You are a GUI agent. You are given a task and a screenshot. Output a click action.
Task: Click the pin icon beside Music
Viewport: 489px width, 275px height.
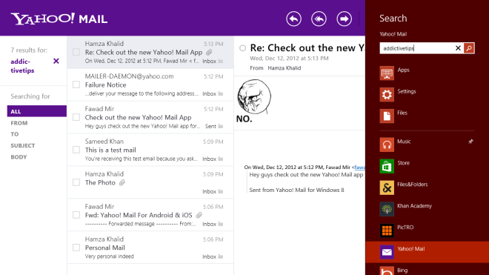point(470,142)
